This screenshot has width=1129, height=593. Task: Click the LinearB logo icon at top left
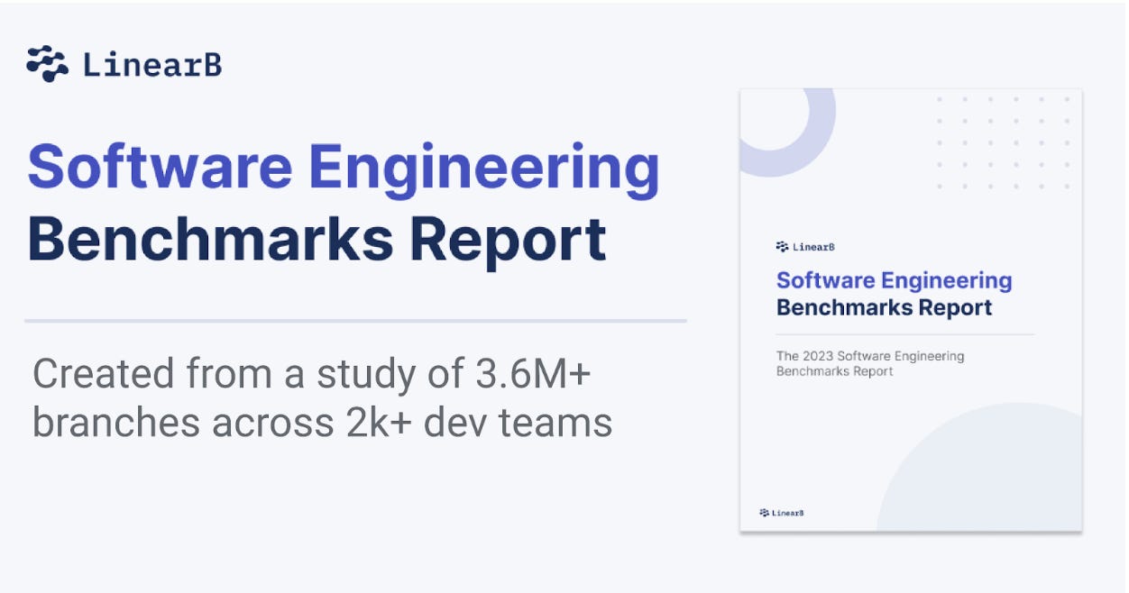[47, 64]
